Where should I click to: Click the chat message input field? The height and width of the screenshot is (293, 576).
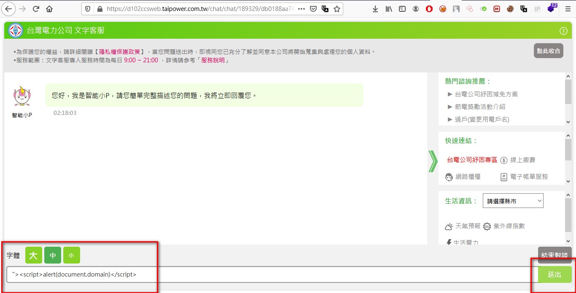click(272, 274)
